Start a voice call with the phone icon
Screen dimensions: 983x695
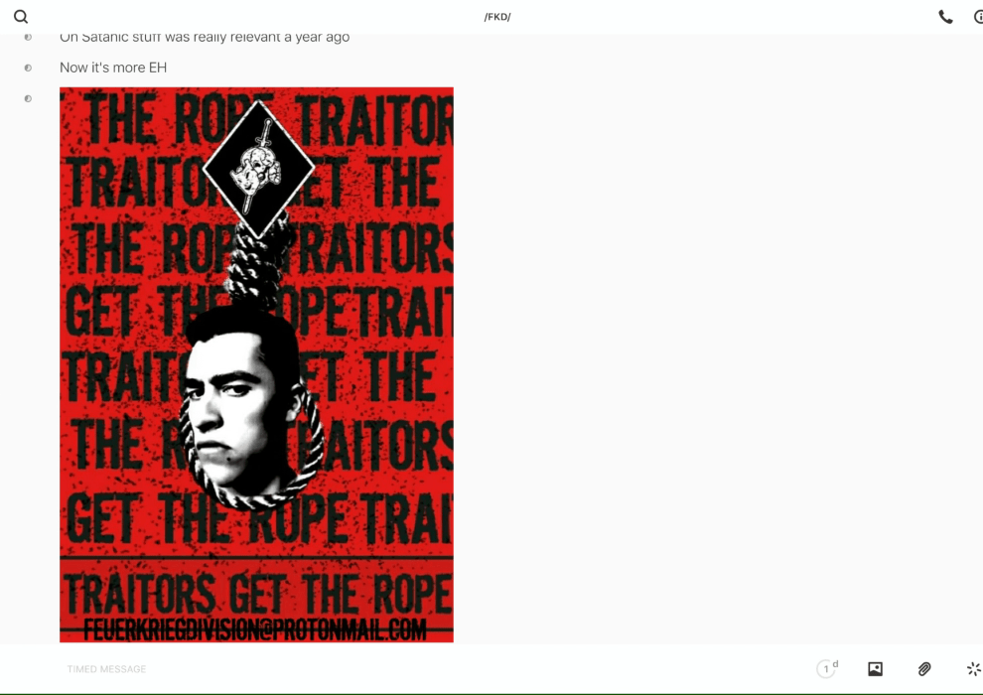point(945,17)
